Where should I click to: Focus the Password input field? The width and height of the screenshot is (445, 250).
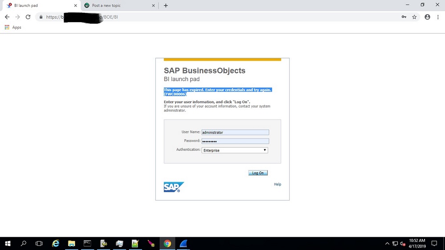(x=235, y=141)
